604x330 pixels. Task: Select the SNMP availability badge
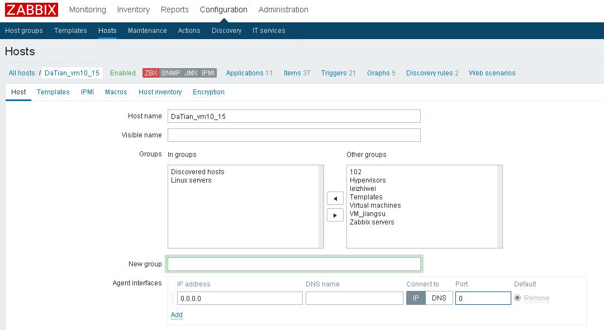click(170, 73)
